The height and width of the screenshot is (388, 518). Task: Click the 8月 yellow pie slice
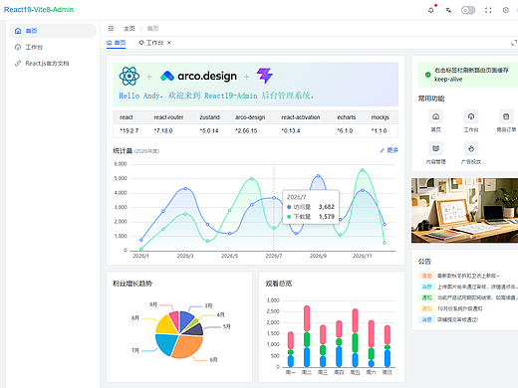pos(166,325)
